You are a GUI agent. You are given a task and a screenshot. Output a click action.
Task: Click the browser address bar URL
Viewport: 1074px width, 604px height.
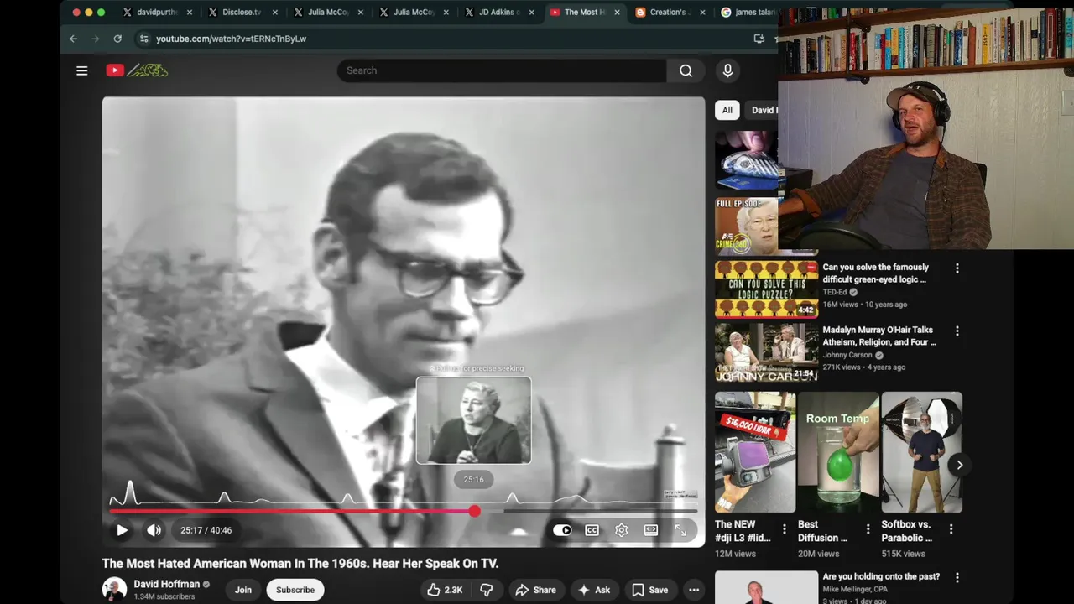point(231,39)
